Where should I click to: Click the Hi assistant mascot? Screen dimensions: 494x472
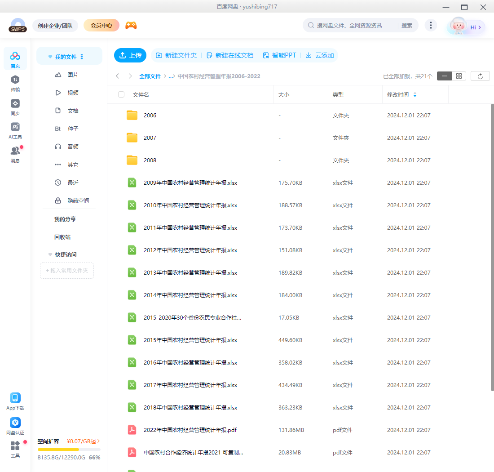pos(459,26)
